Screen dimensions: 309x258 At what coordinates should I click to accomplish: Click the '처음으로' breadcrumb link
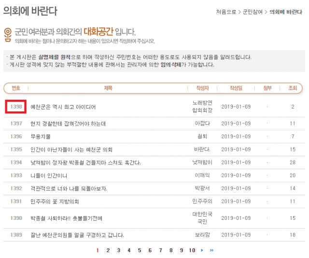pyautogui.click(x=226, y=12)
